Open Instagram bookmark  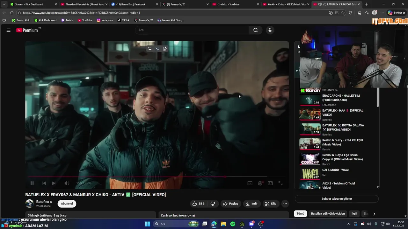[105, 20]
